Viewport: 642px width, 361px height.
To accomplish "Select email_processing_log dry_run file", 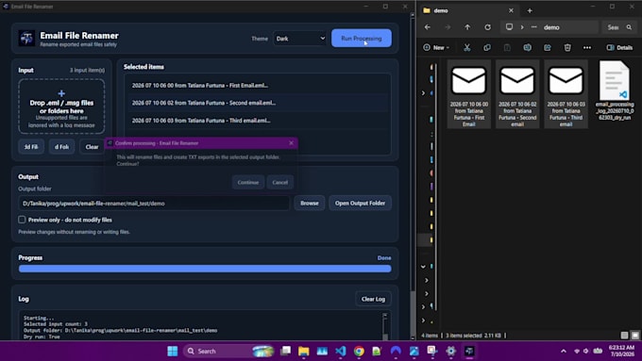I will pos(615,90).
